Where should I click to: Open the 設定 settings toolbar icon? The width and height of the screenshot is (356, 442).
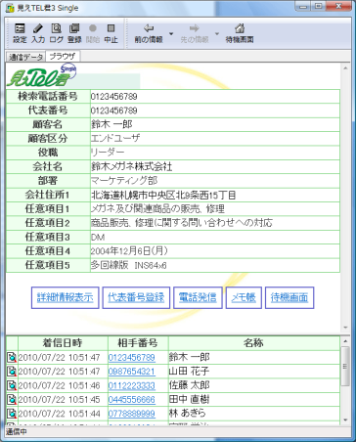[20, 33]
